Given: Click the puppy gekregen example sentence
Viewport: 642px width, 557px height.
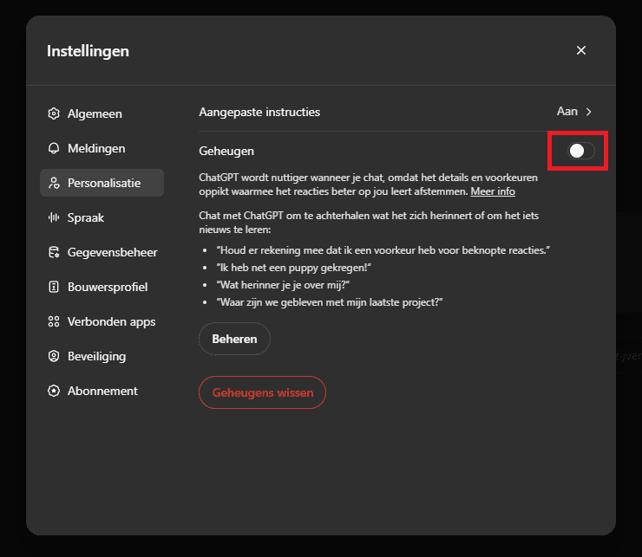Looking at the screenshot, I should 284,267.
